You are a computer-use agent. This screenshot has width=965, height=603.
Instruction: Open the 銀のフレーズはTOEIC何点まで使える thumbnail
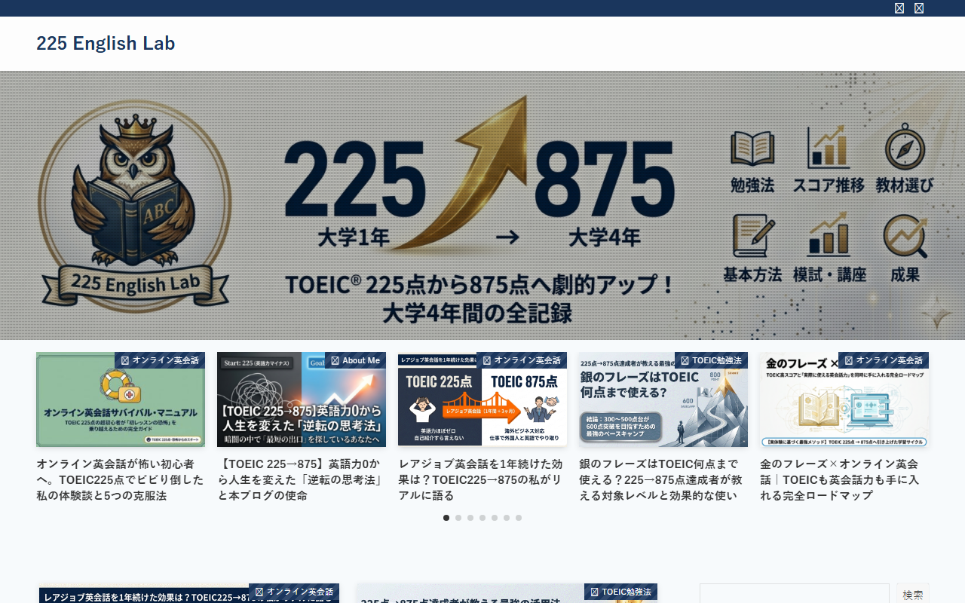(x=663, y=399)
